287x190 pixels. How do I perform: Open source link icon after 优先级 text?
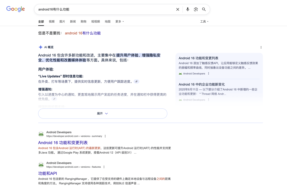point(54,99)
